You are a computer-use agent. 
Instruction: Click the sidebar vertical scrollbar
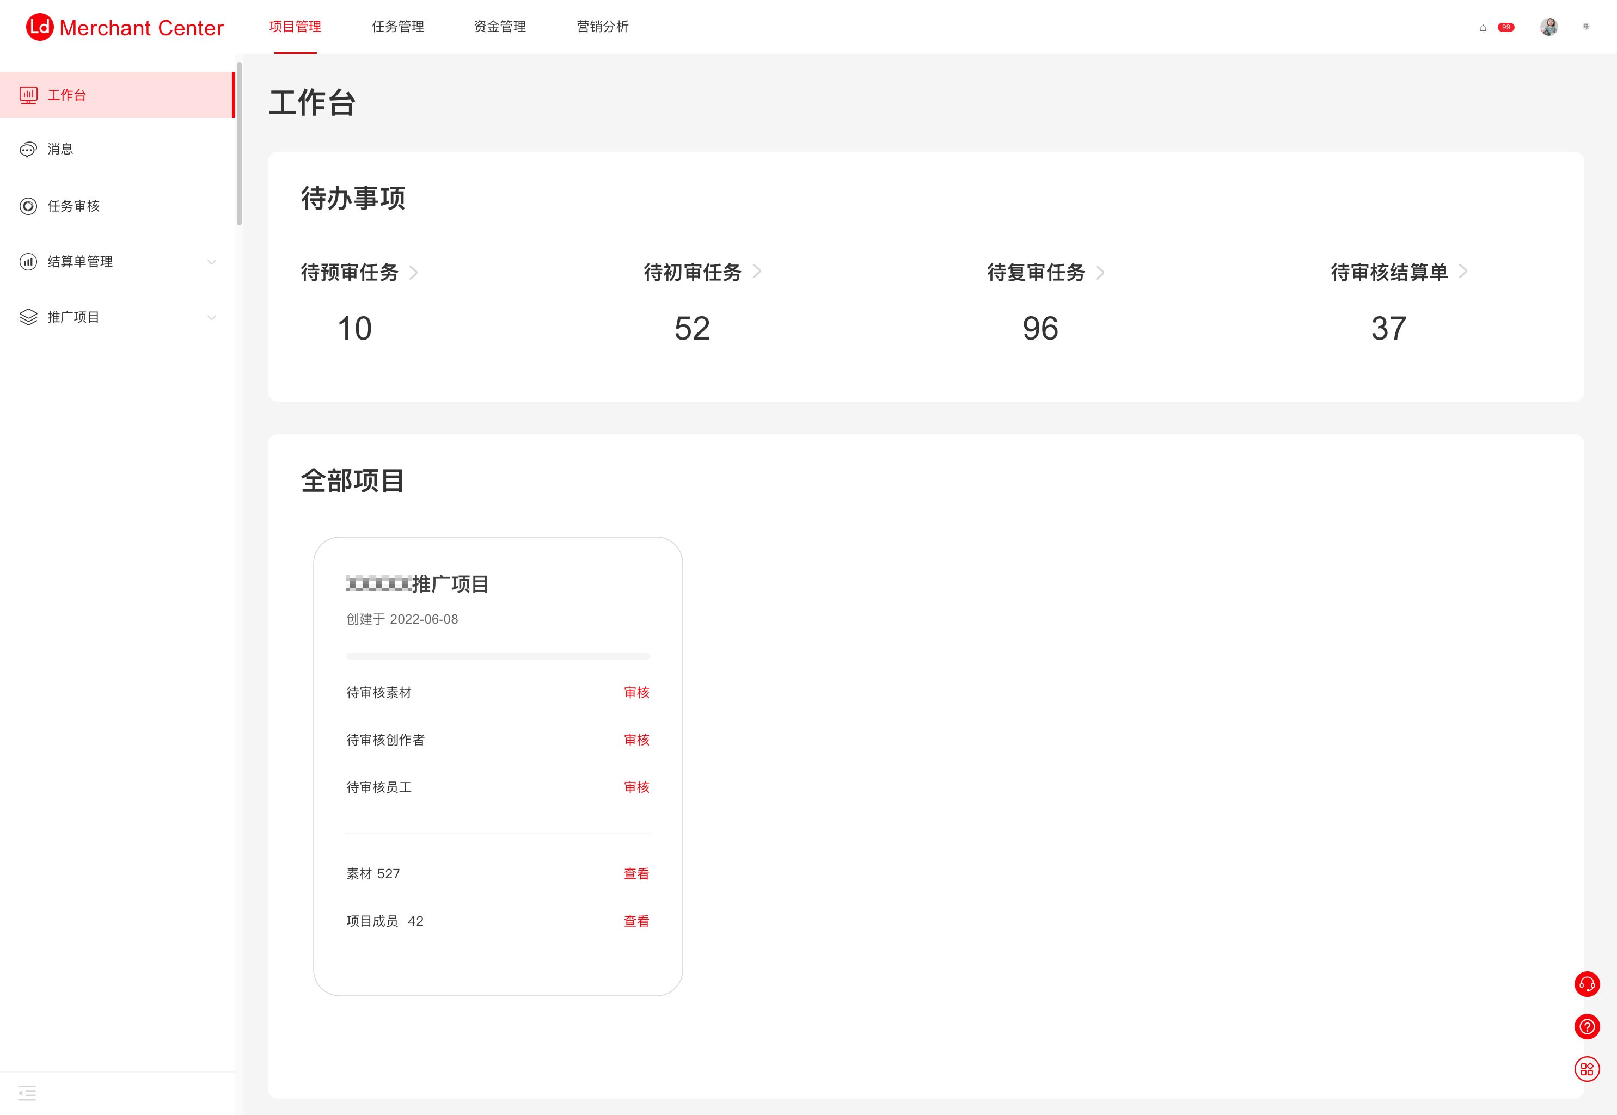tap(239, 144)
